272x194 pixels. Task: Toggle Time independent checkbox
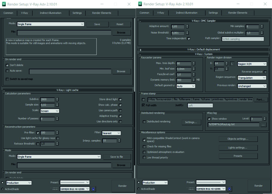189,39
